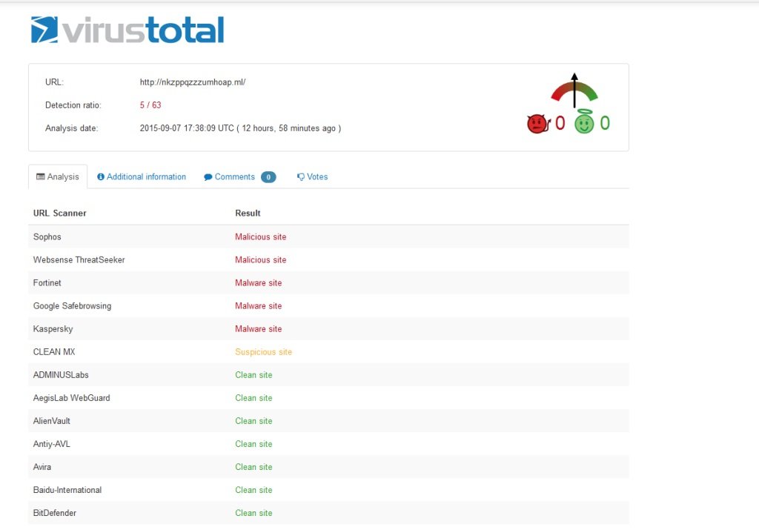Click Malware site result for Google Safebrowsing
Viewport: 759px width, 530px height.
(x=259, y=306)
